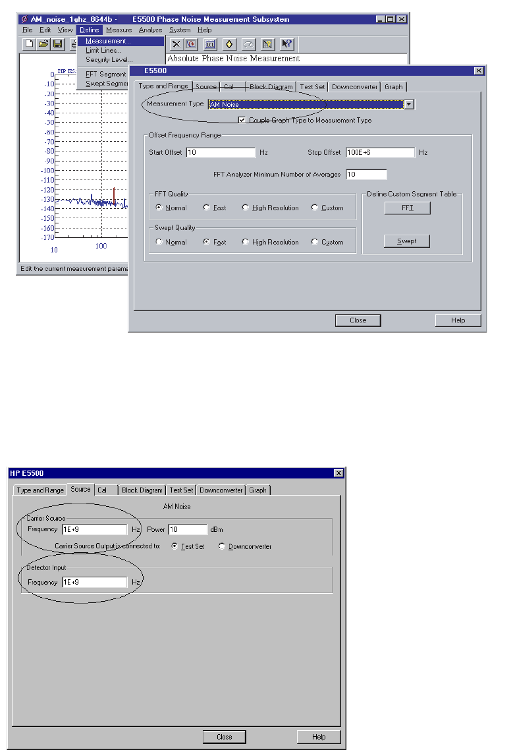513x750 pixels.
Task: Open the Help menu
Action: [205, 30]
